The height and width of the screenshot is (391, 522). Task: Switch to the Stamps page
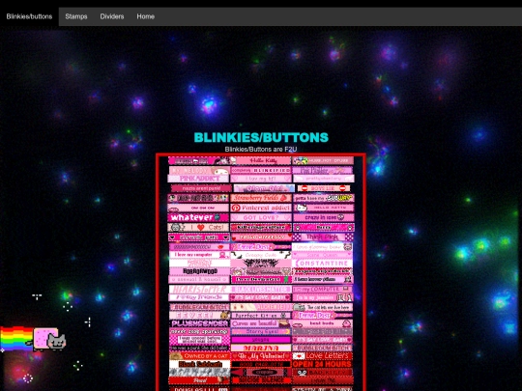point(76,16)
